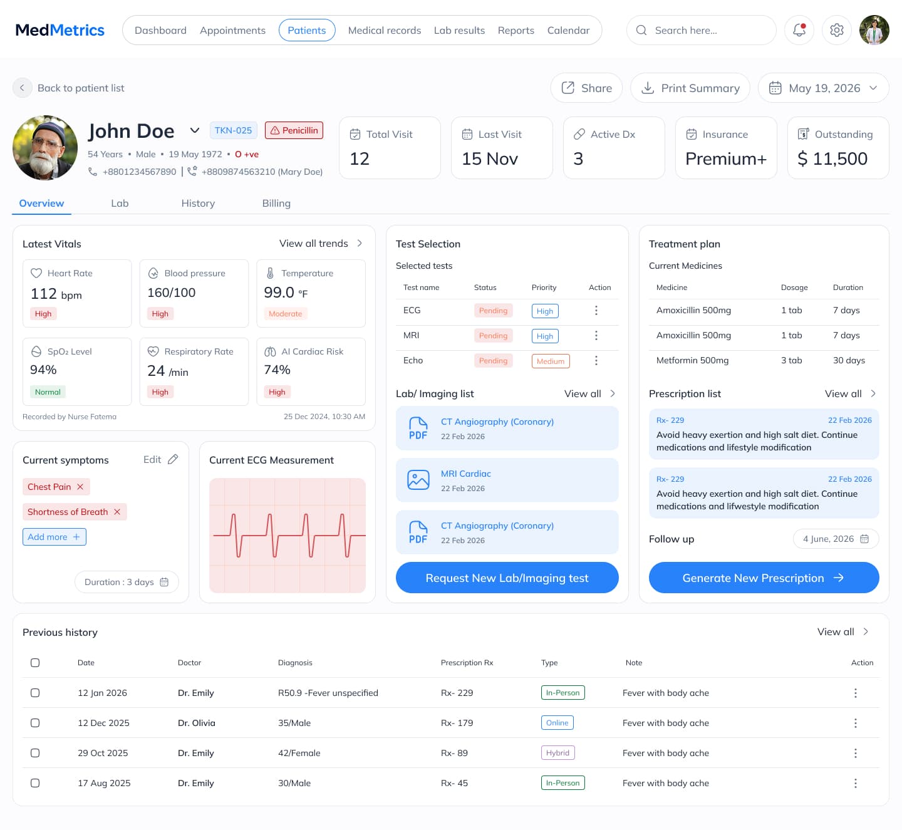Click the Heart Rate heart icon

point(36,273)
